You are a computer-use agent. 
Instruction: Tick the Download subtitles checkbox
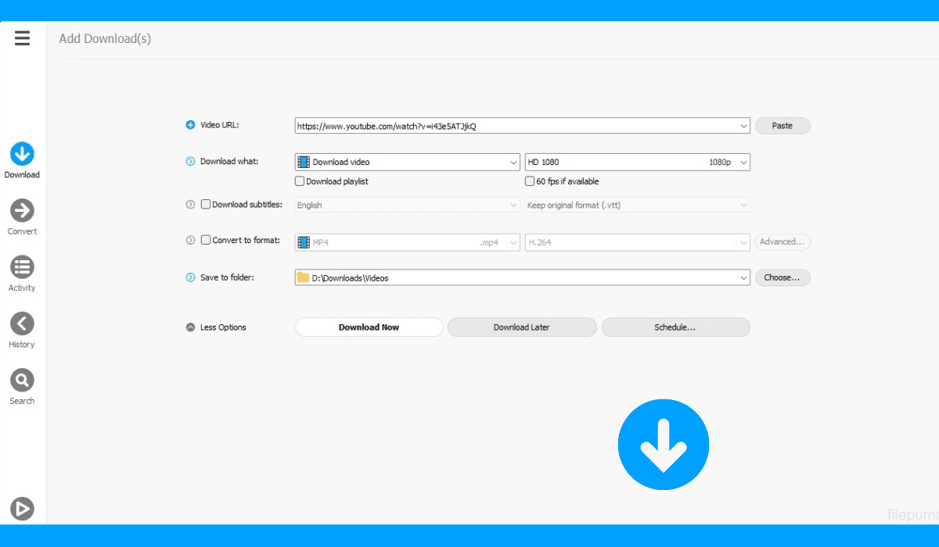(x=206, y=205)
